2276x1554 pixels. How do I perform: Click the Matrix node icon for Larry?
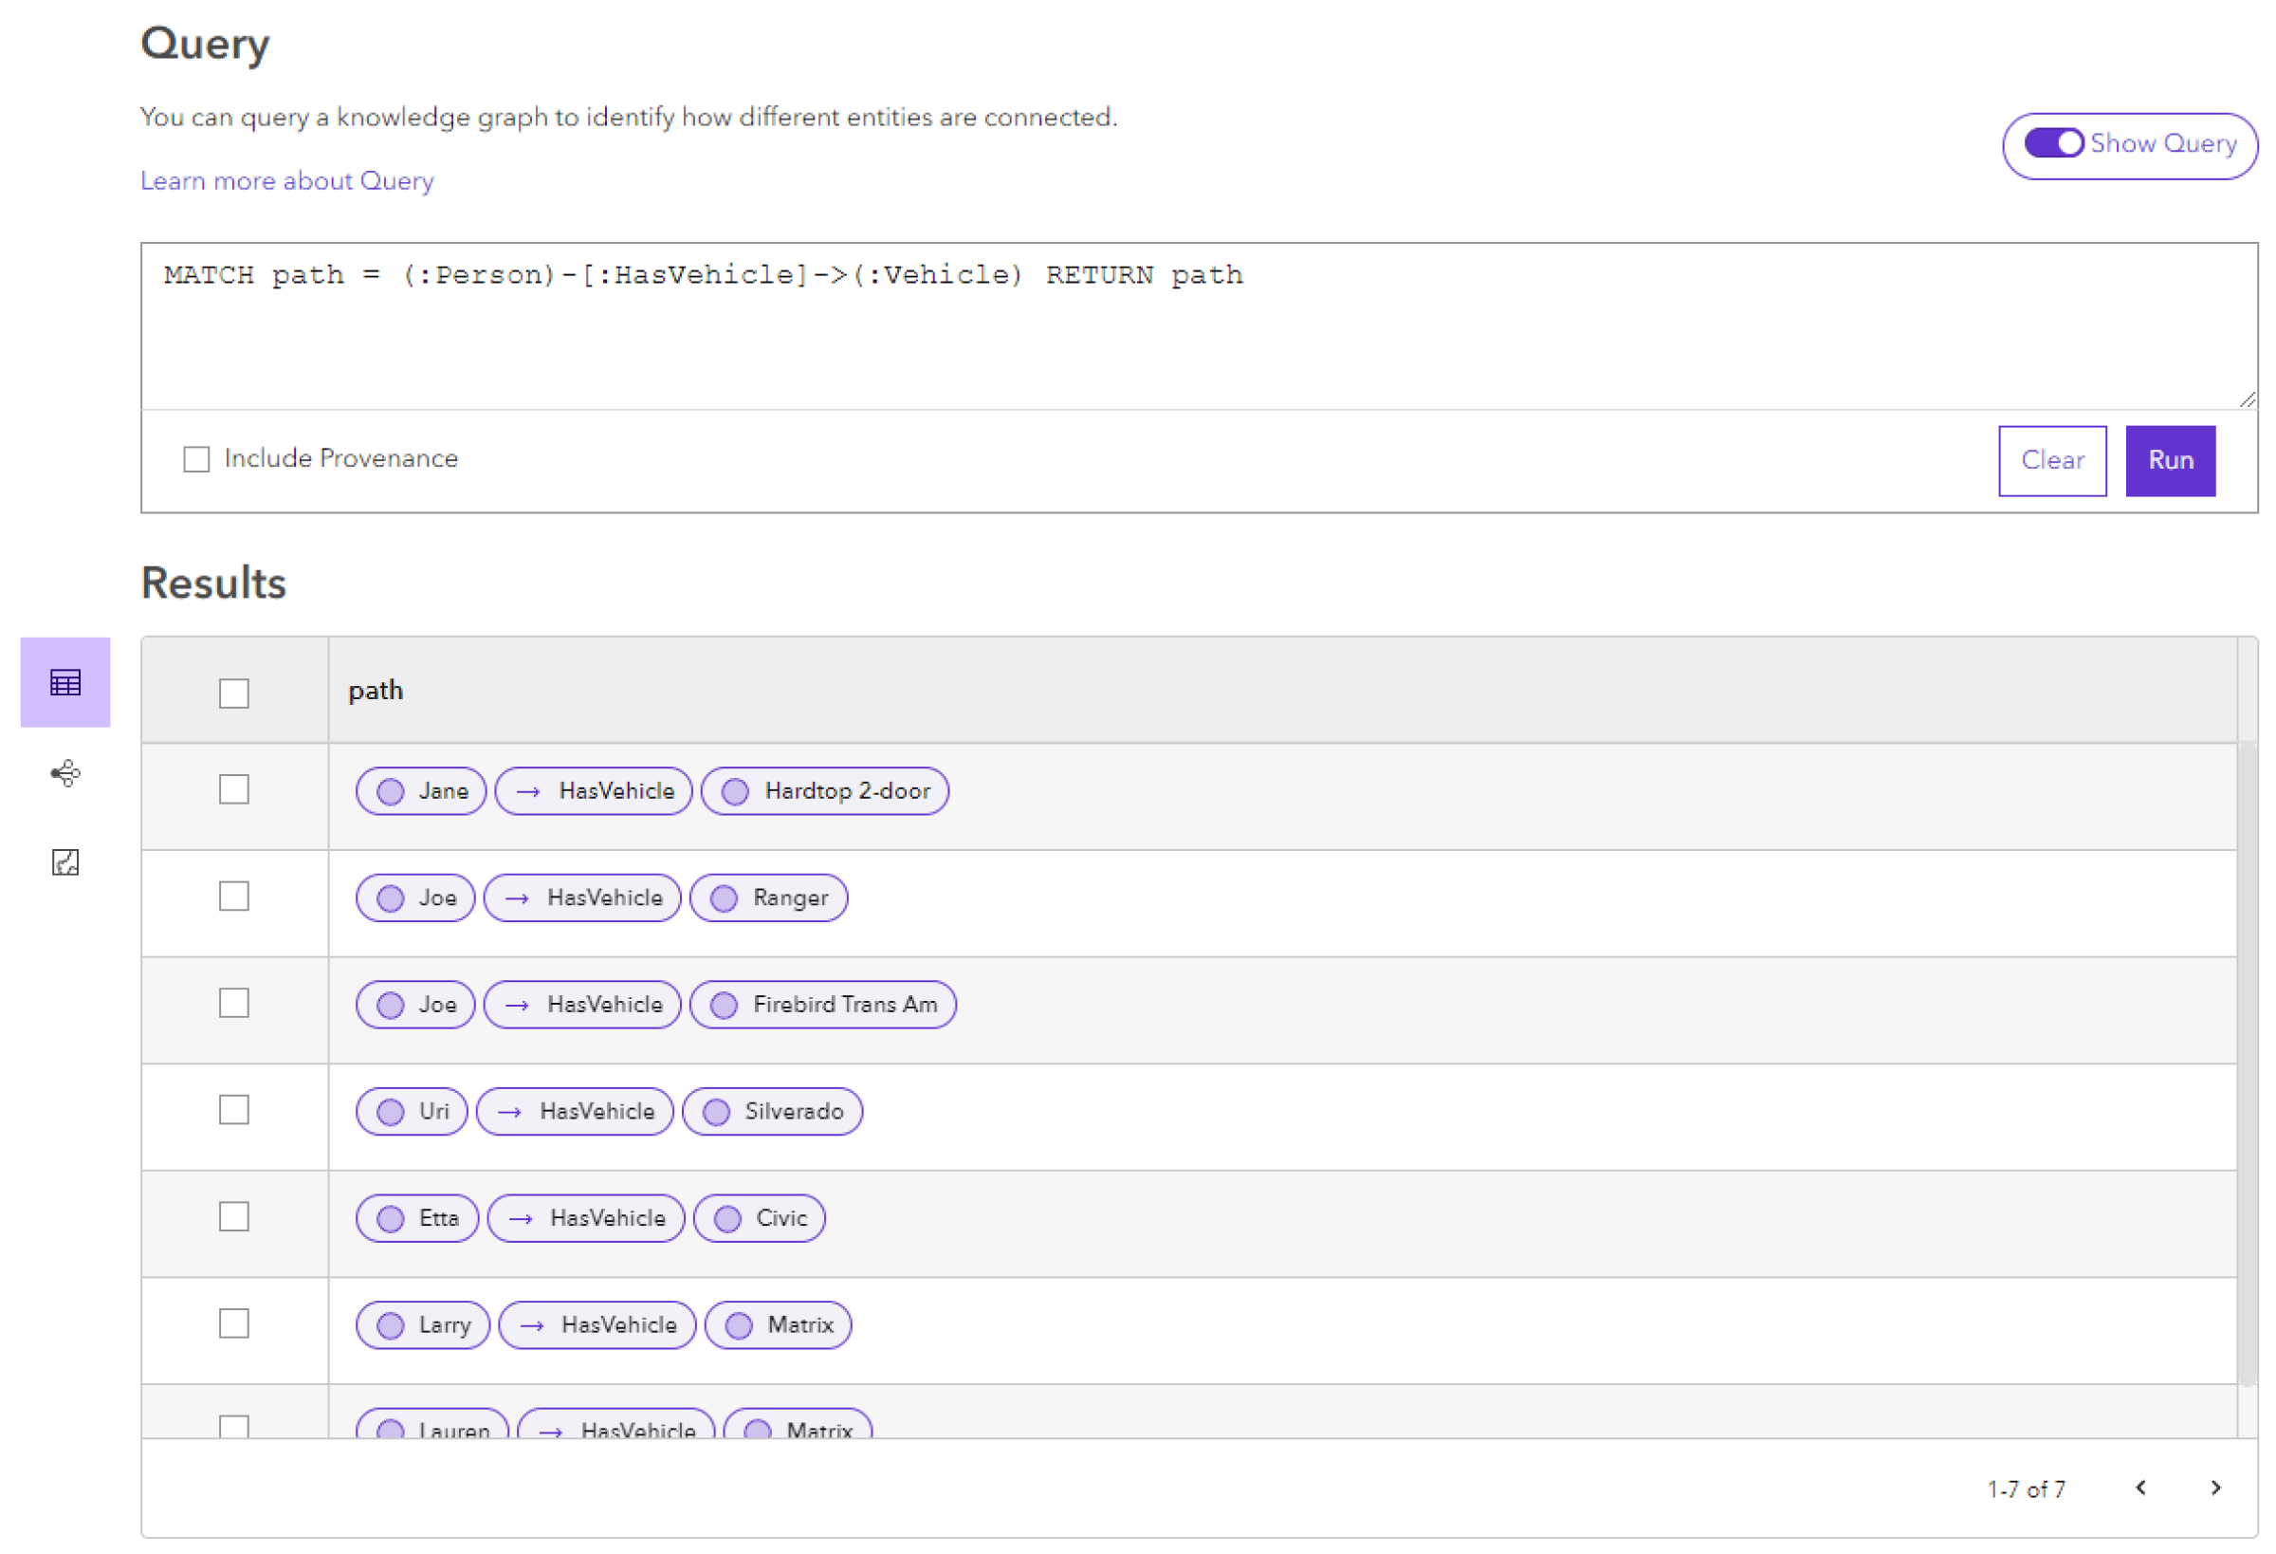pos(742,1323)
